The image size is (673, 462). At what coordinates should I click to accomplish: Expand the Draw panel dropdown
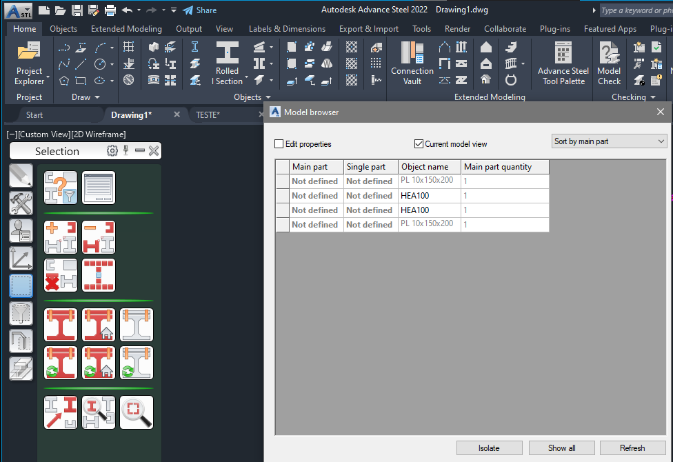(97, 97)
